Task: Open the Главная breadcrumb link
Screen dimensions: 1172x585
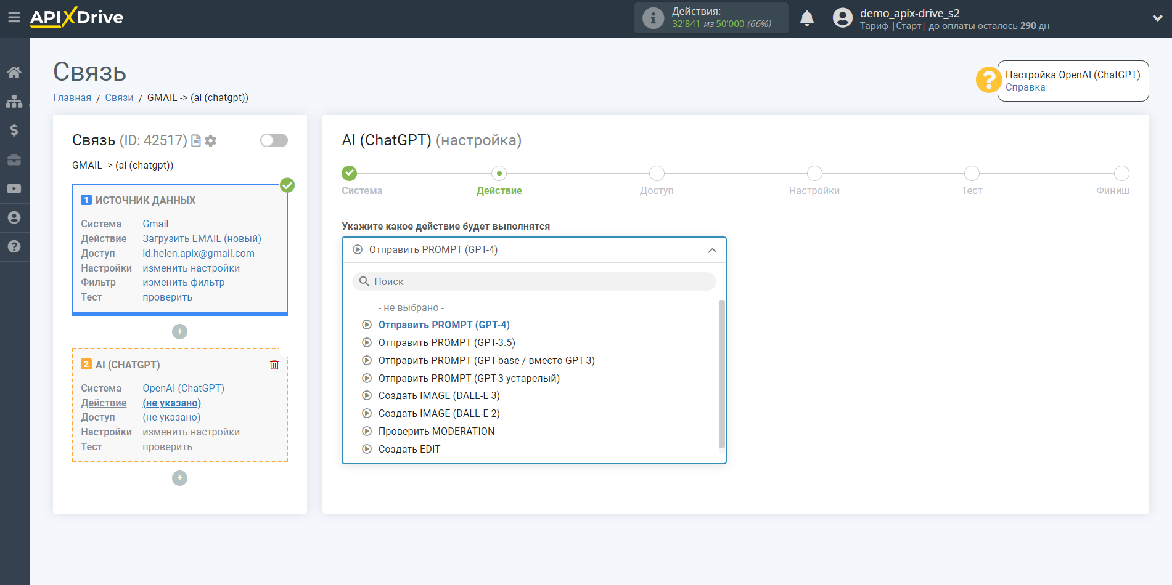Action: pyautogui.click(x=72, y=97)
